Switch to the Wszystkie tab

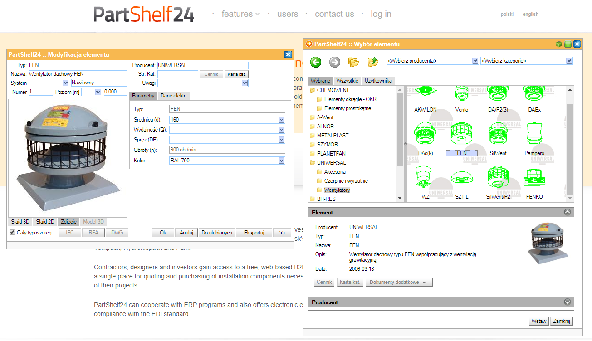point(347,81)
